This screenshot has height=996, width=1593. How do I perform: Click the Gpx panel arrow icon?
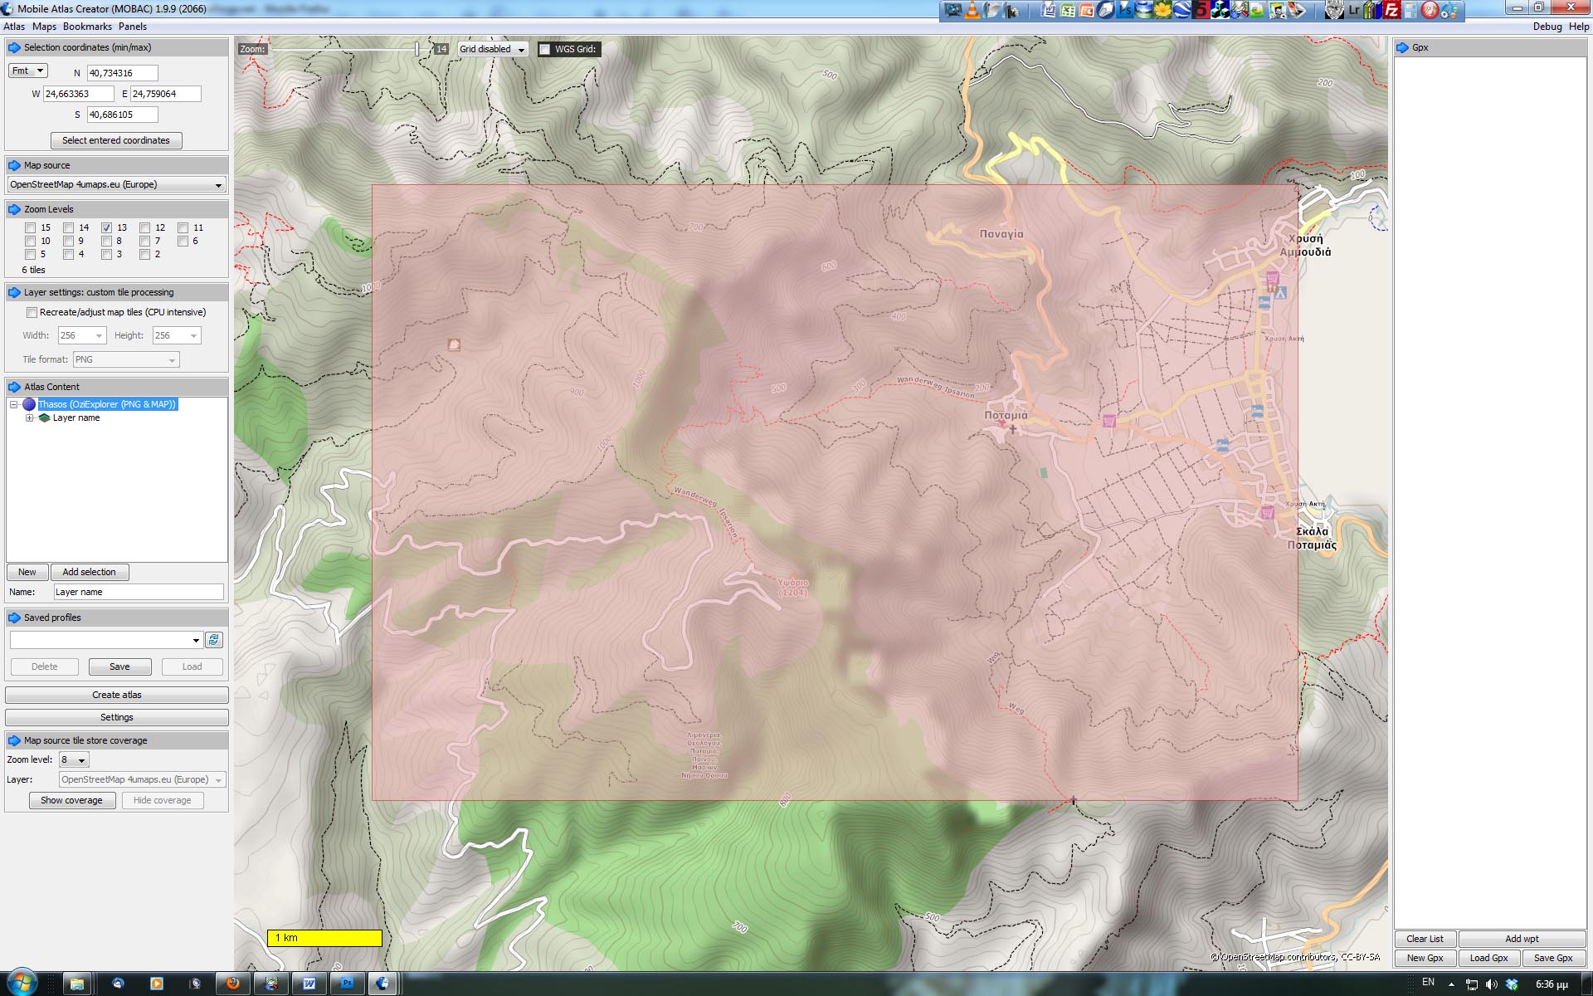[1403, 48]
